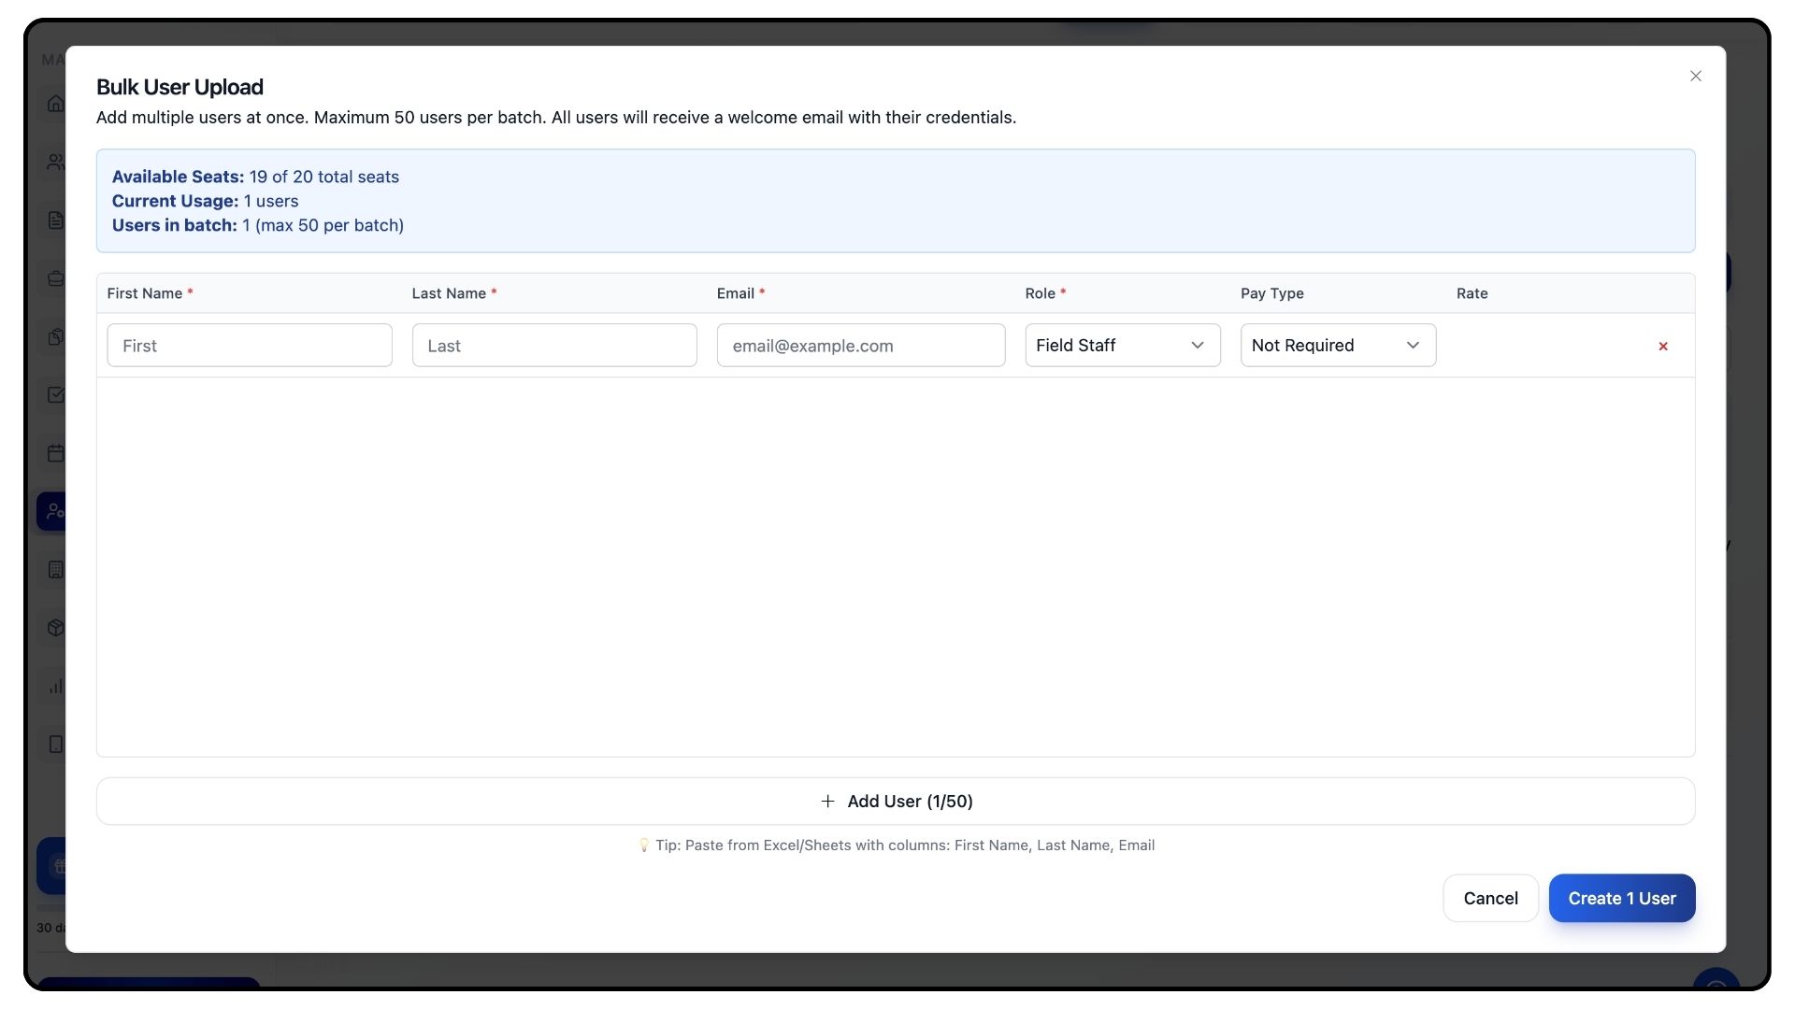The height and width of the screenshot is (1009, 1795).
Task: Click the Create 1 User button
Action: tap(1621, 899)
